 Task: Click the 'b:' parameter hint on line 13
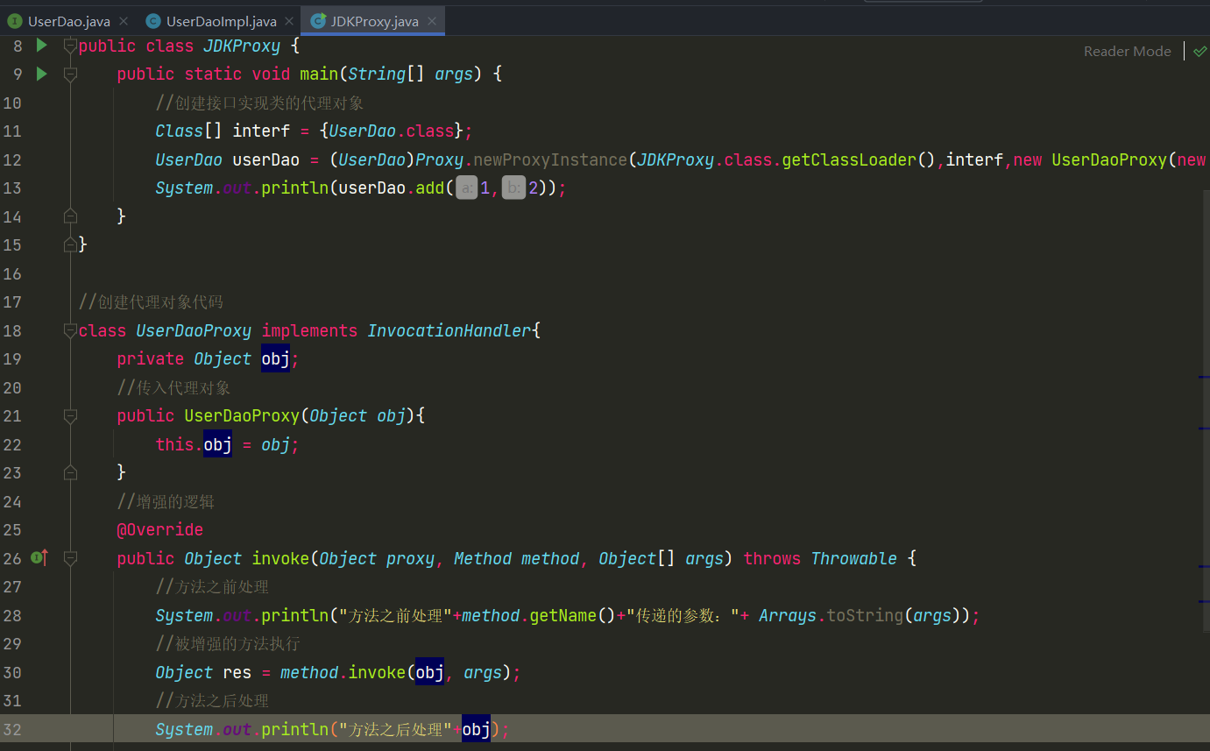coord(514,188)
